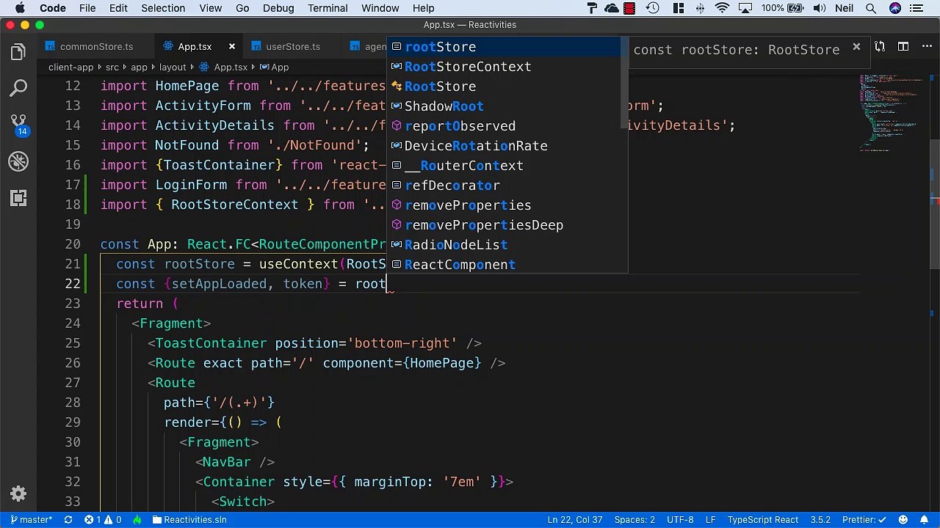Open the Search view in activity bar
This screenshot has width=940, height=528.
[18, 89]
